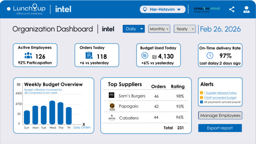Click the Thursday bar in weekly chart

(x=60, y=113)
